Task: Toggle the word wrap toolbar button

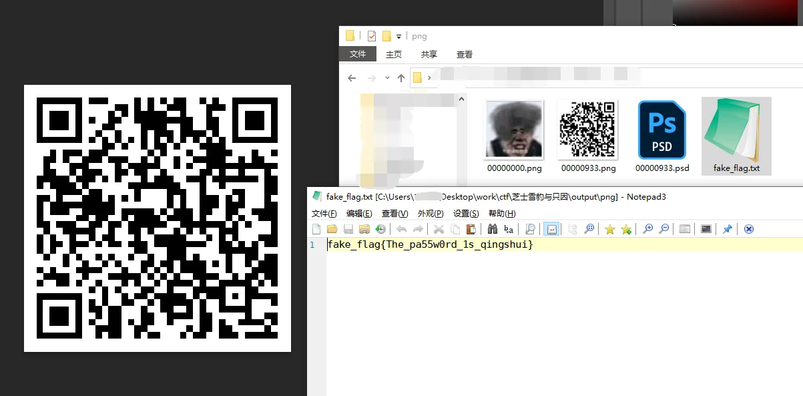Action: [551, 229]
